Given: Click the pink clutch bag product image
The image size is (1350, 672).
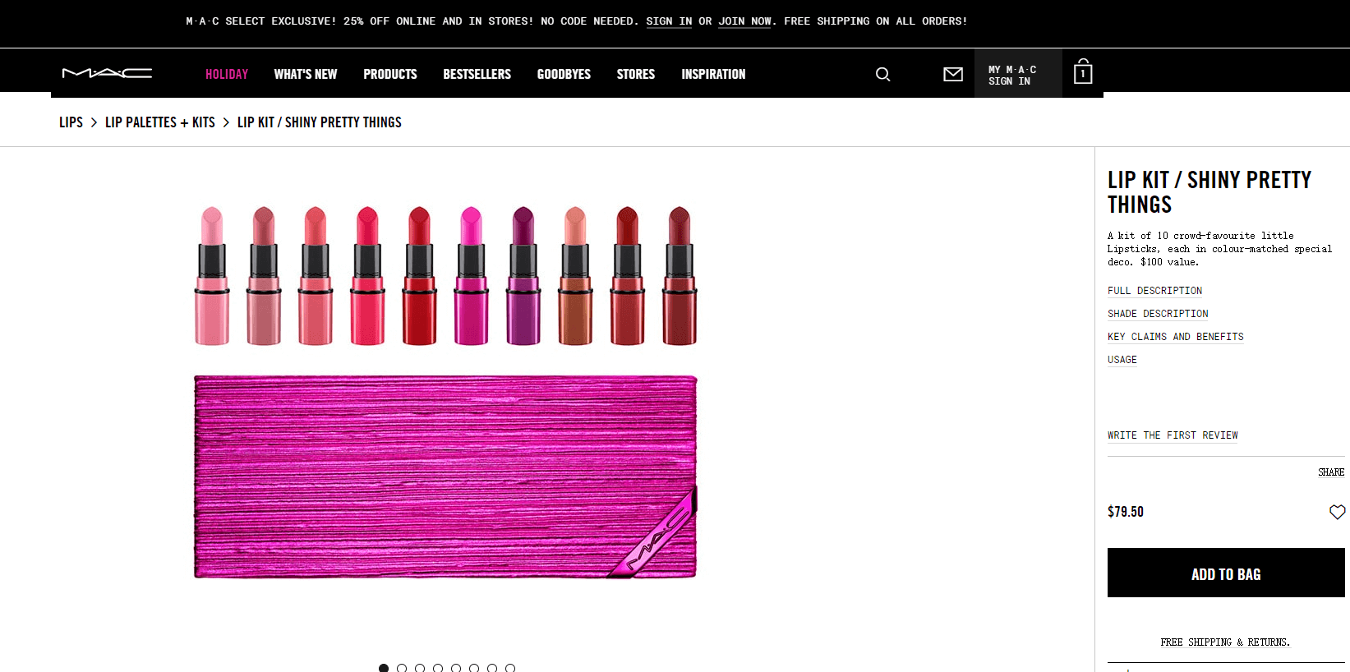Looking at the screenshot, I should [x=445, y=476].
